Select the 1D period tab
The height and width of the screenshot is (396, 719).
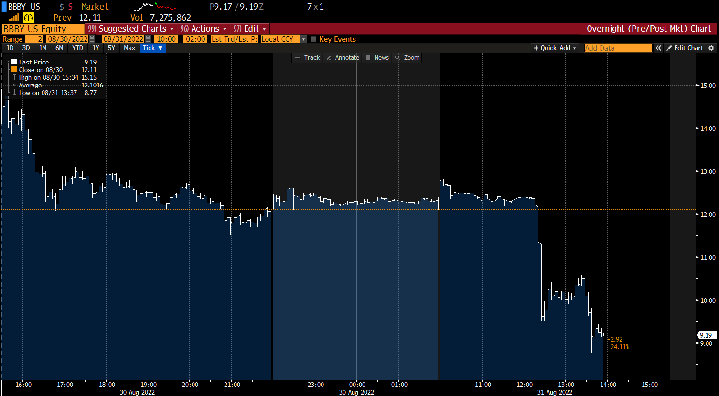click(10, 48)
